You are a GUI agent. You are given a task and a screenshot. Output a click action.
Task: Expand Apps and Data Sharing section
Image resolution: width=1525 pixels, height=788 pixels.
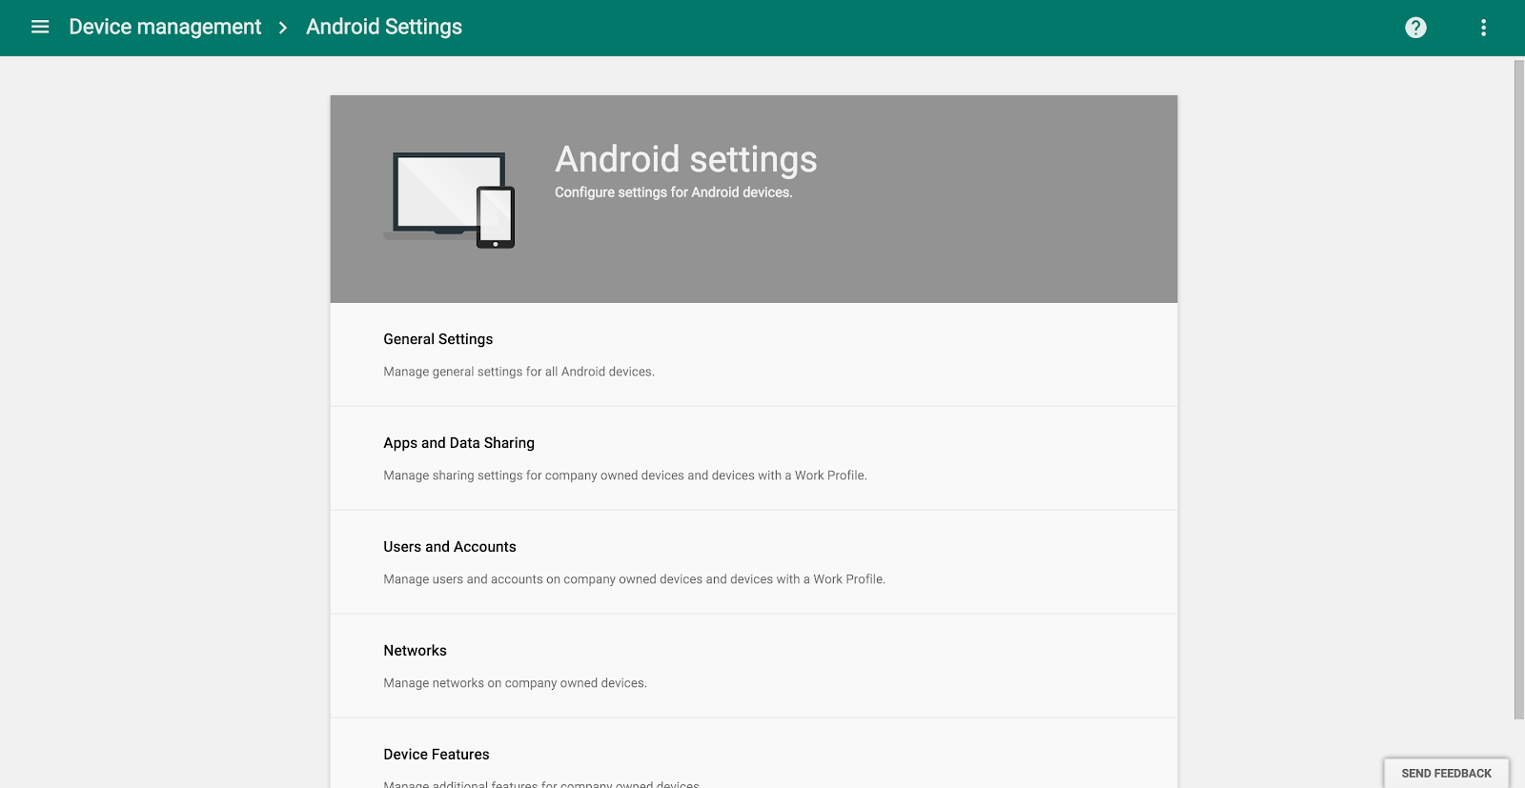[754, 458]
